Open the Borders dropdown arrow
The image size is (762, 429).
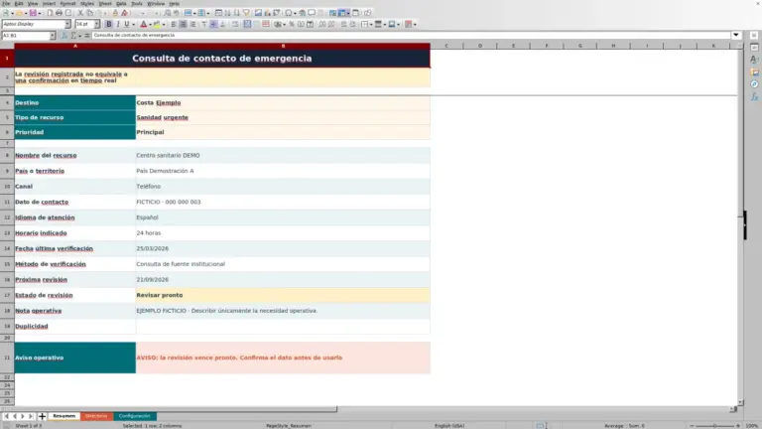click(371, 24)
